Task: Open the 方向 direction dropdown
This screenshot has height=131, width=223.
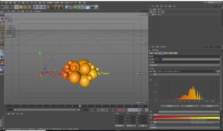Action: 186,122
